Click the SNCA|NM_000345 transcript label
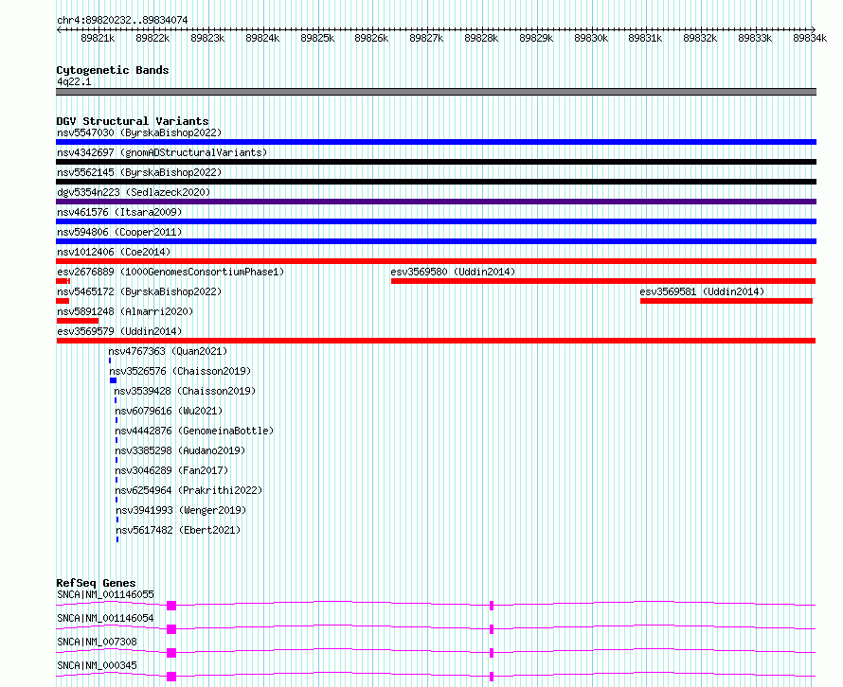The image size is (843, 687). 97,665
